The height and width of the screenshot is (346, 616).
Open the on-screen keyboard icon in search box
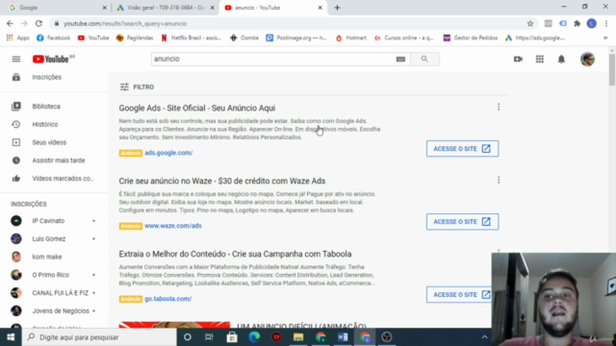[x=400, y=60]
